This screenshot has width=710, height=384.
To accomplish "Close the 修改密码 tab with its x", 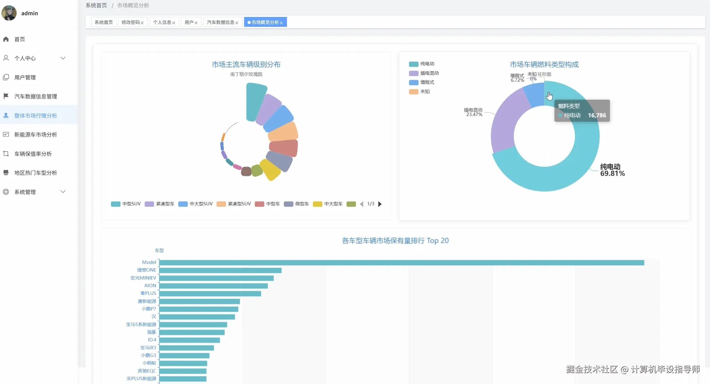I will 142,23.
